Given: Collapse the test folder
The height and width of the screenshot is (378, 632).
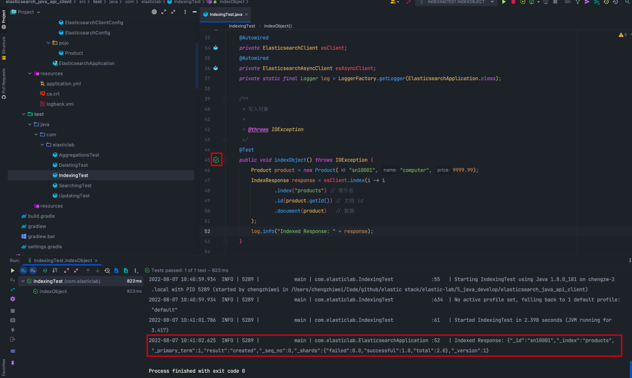Looking at the screenshot, I should 24,114.
